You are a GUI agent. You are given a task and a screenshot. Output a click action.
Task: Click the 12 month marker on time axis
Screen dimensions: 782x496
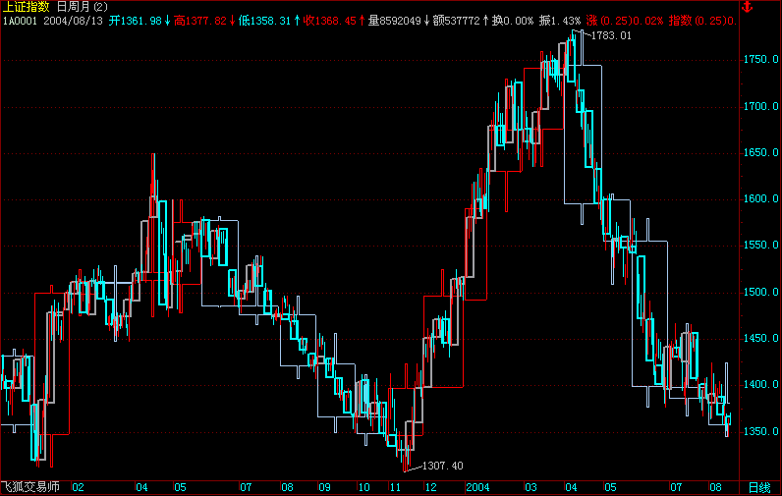(430, 487)
